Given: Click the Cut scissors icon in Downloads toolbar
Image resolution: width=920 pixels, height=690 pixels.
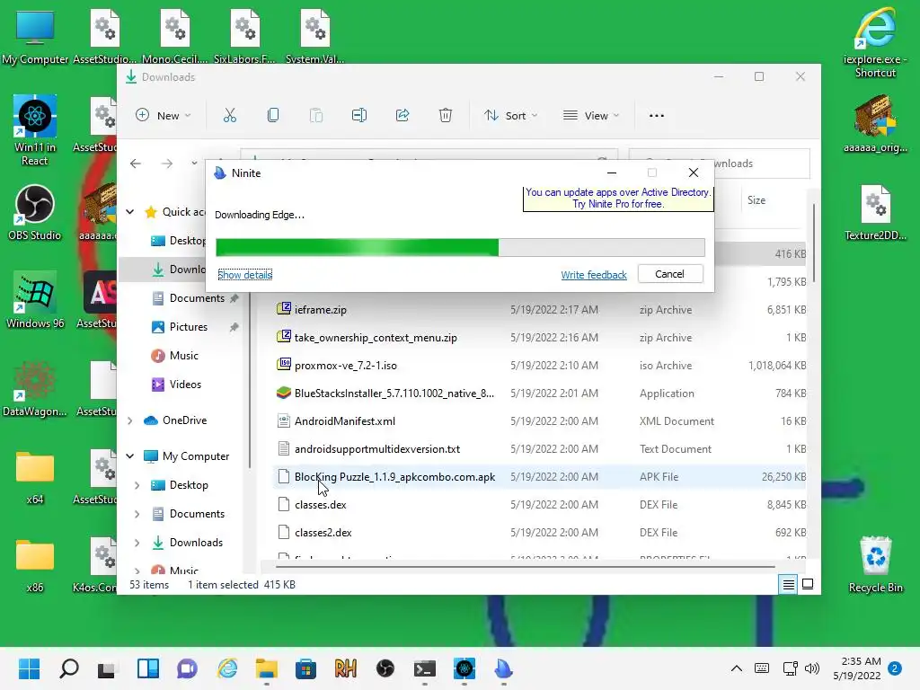Looking at the screenshot, I should click(229, 116).
